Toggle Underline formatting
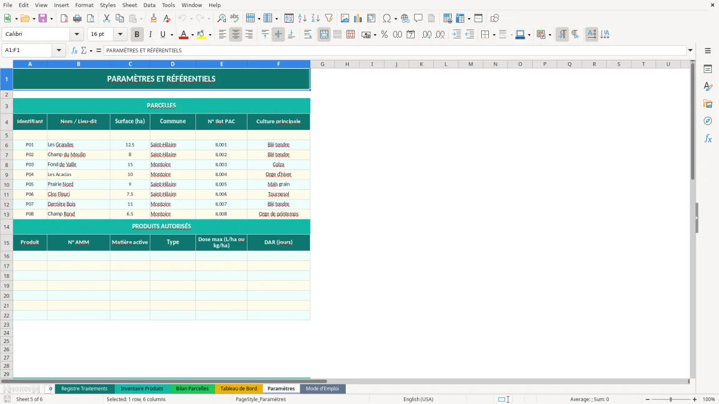This screenshot has width=719, height=404. coord(162,35)
